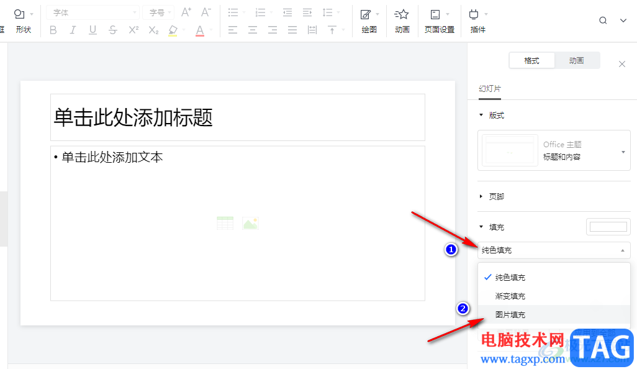Switch to the Format (格式) tab

tap(532, 60)
